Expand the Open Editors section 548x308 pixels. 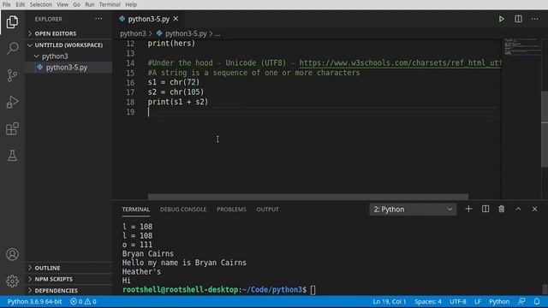[68, 33]
